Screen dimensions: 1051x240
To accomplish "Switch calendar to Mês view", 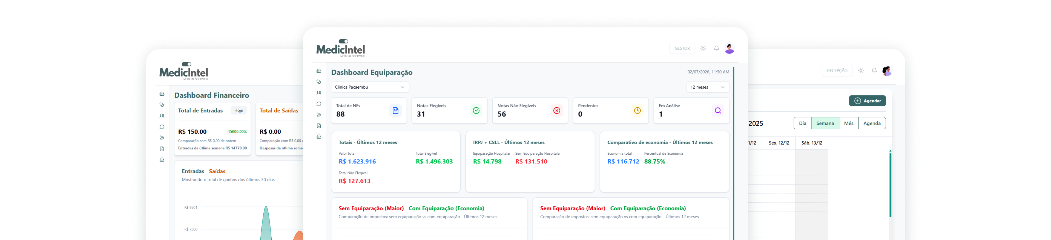I will [848, 124].
